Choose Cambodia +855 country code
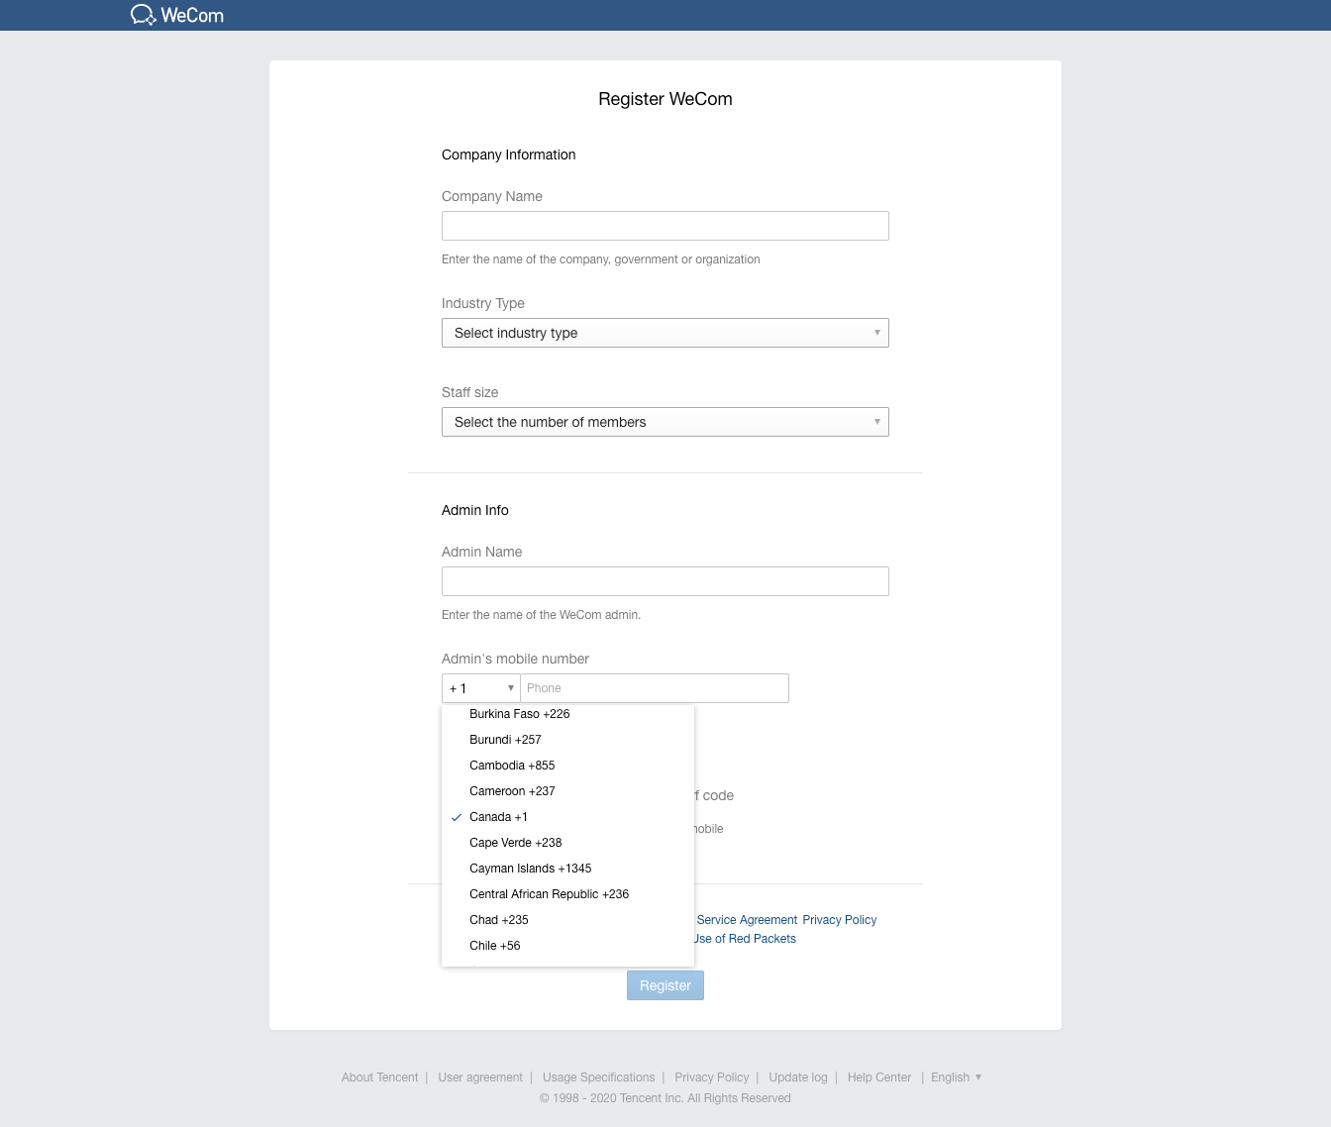The image size is (1331, 1127). coord(567,766)
